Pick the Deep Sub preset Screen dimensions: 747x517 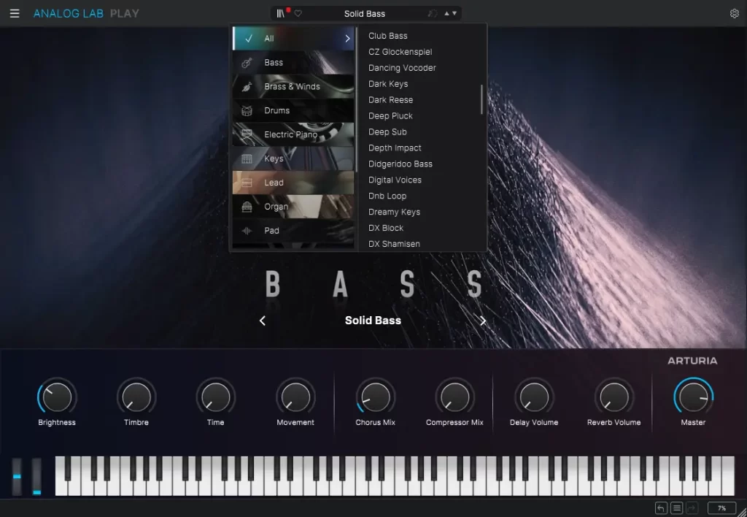click(387, 132)
